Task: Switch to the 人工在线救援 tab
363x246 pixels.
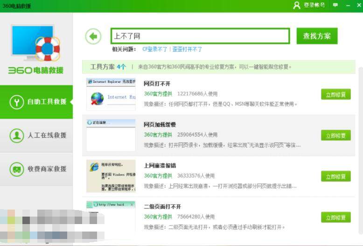Action: coord(36,135)
